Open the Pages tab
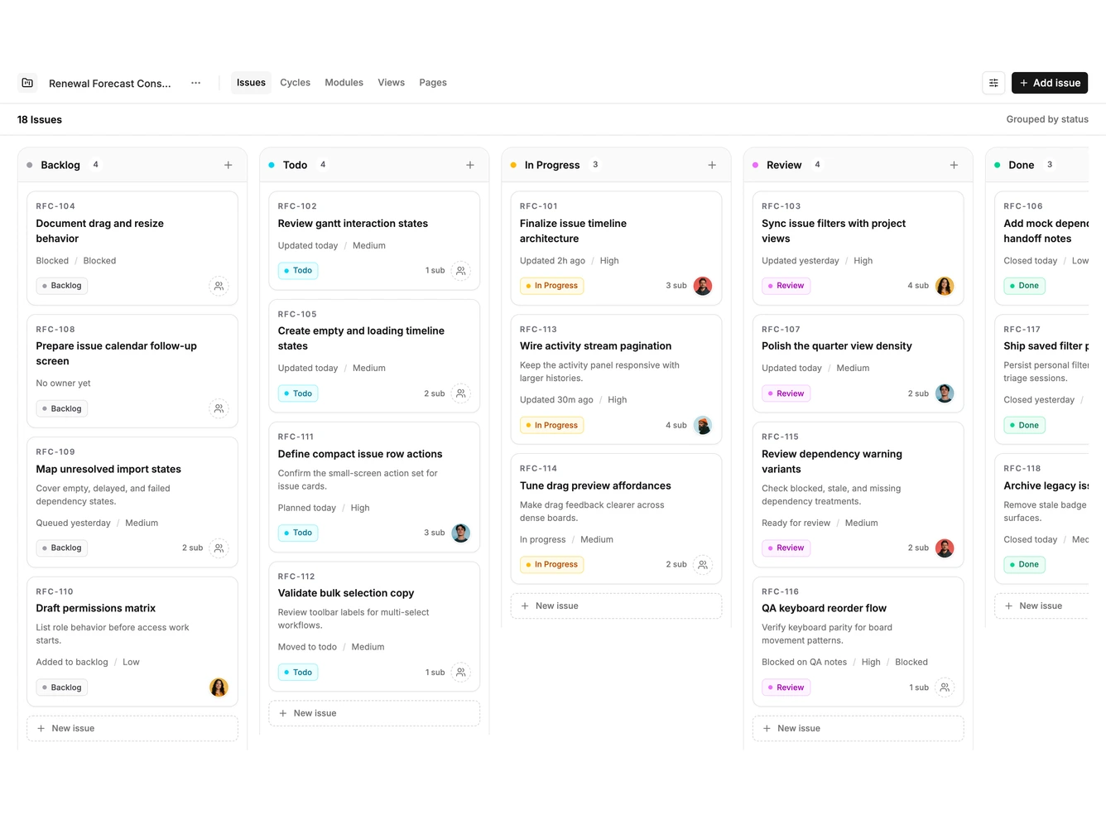 pos(433,83)
